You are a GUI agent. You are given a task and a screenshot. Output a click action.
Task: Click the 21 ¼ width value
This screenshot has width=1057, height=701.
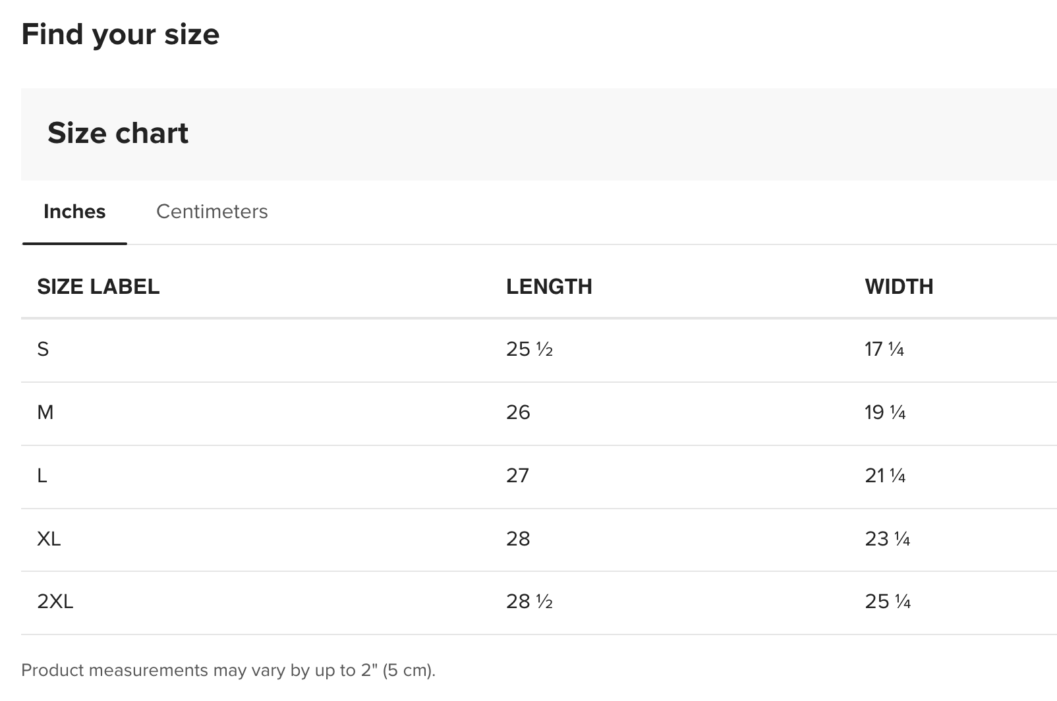pos(885,476)
